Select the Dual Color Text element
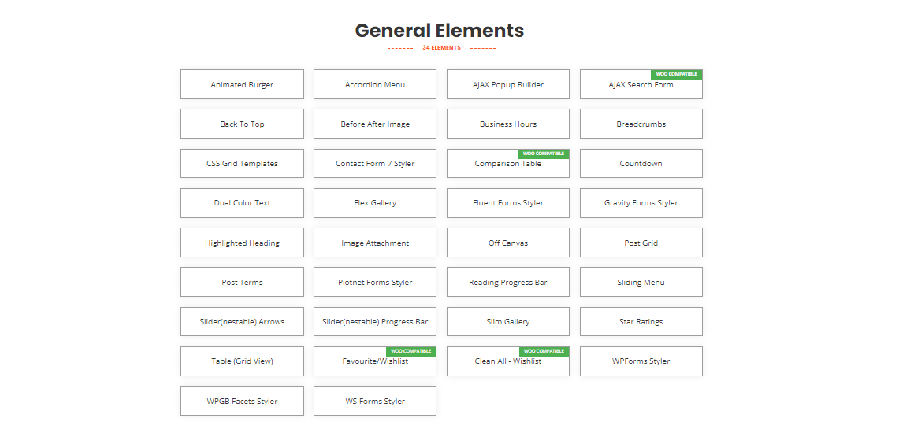899x448 pixels. pyautogui.click(x=242, y=202)
